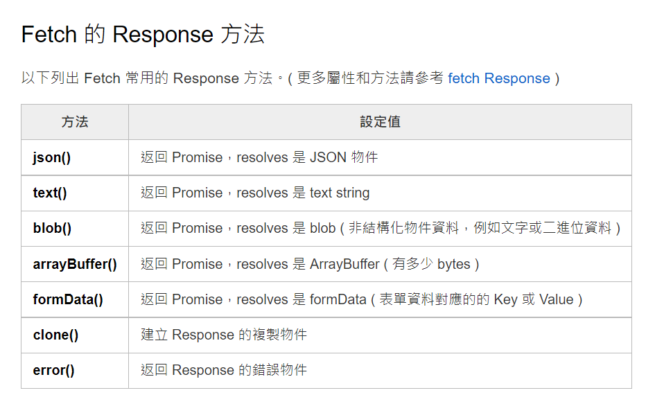Click the blob description with 非結構化物件資料
655x404 pixels.
pos(380,229)
